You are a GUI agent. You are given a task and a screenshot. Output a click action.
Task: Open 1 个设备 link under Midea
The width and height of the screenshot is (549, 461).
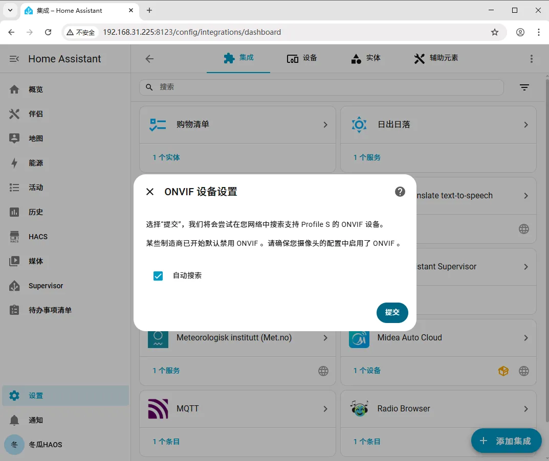pos(367,371)
